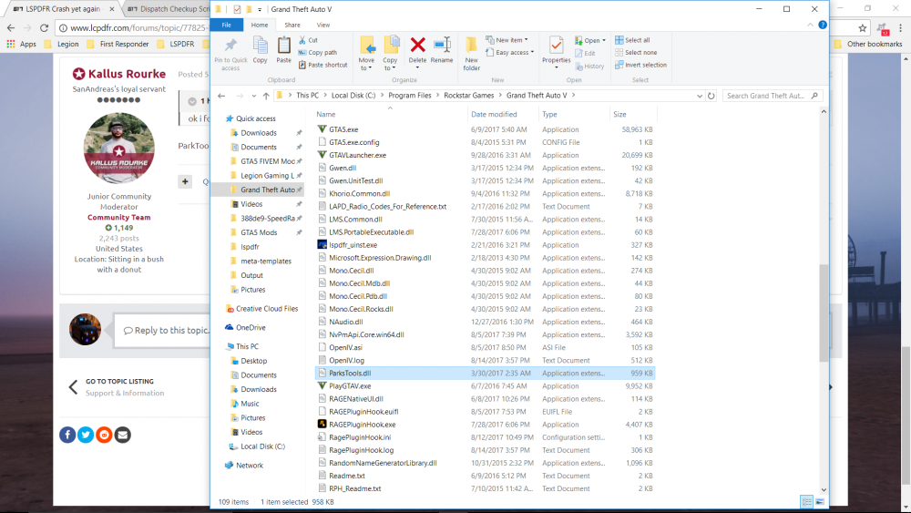Open Quick Access Toolbar customize dropdown

(260, 9)
